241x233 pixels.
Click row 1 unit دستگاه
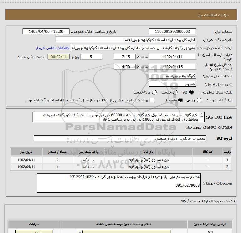[89, 160]
